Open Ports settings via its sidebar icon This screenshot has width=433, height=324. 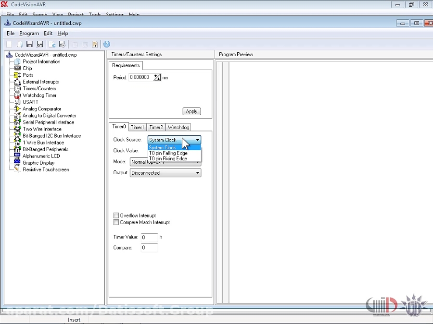pos(17,75)
